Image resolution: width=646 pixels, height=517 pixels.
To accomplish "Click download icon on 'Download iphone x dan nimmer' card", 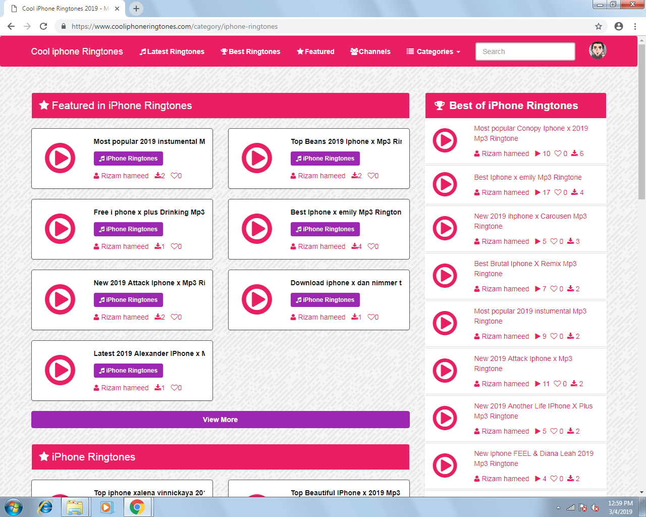I will [x=355, y=317].
